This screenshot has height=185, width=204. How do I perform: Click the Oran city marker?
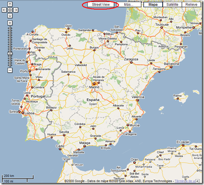click(x=134, y=163)
